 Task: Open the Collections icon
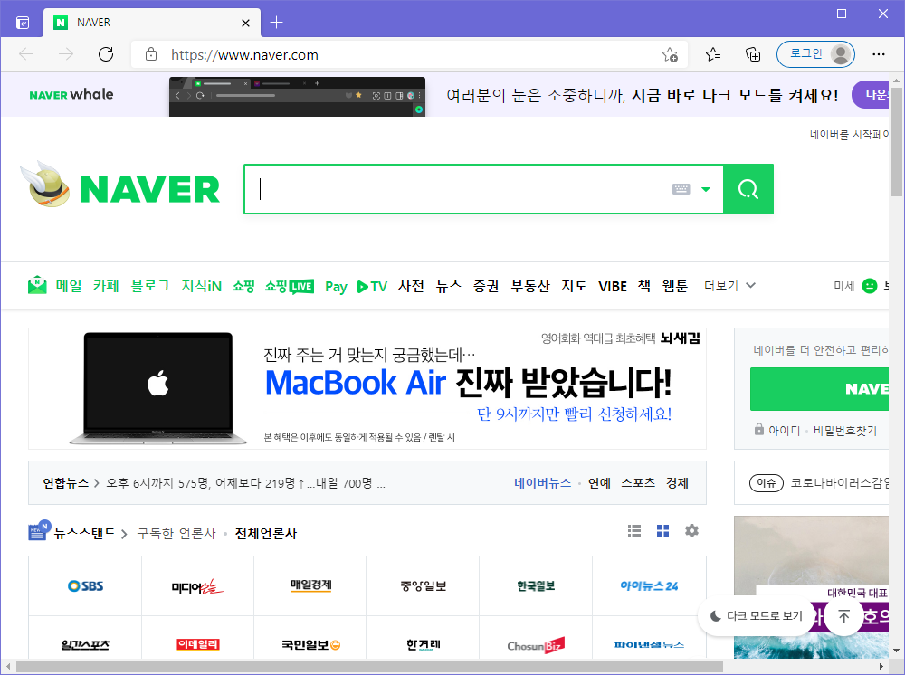[x=753, y=54]
